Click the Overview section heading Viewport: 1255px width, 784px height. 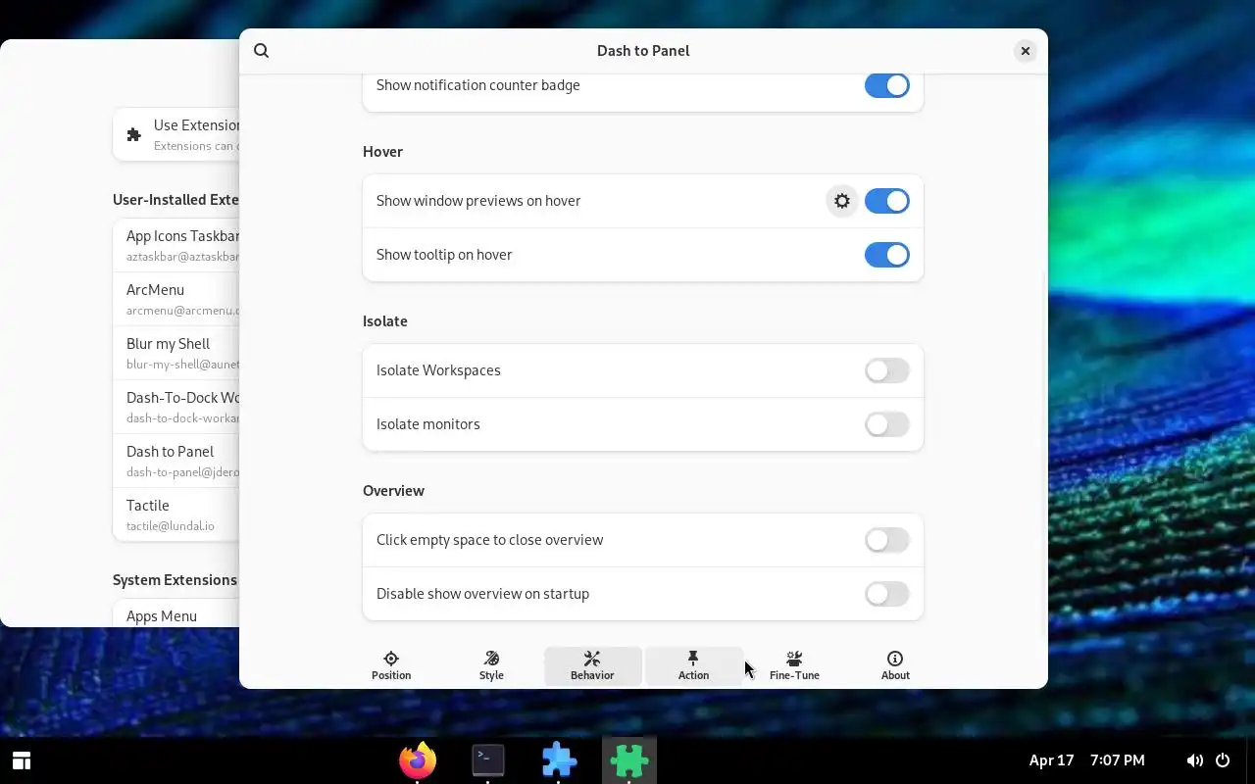click(393, 491)
